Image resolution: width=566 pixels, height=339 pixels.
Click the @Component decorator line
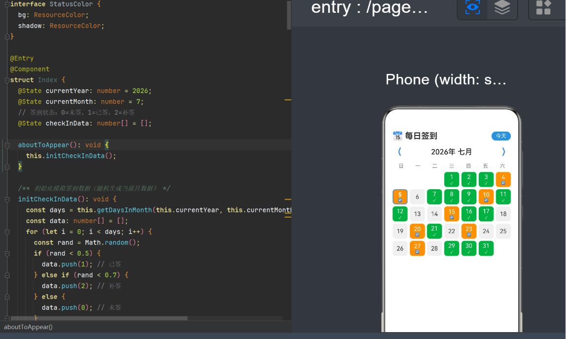coord(30,69)
